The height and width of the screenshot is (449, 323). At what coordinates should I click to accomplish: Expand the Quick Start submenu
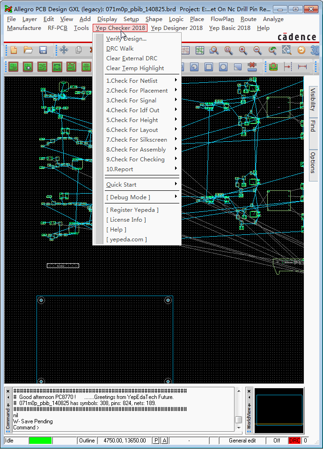[x=142, y=184]
